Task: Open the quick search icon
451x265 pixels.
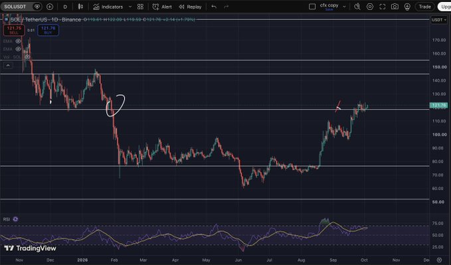Action: (357, 7)
